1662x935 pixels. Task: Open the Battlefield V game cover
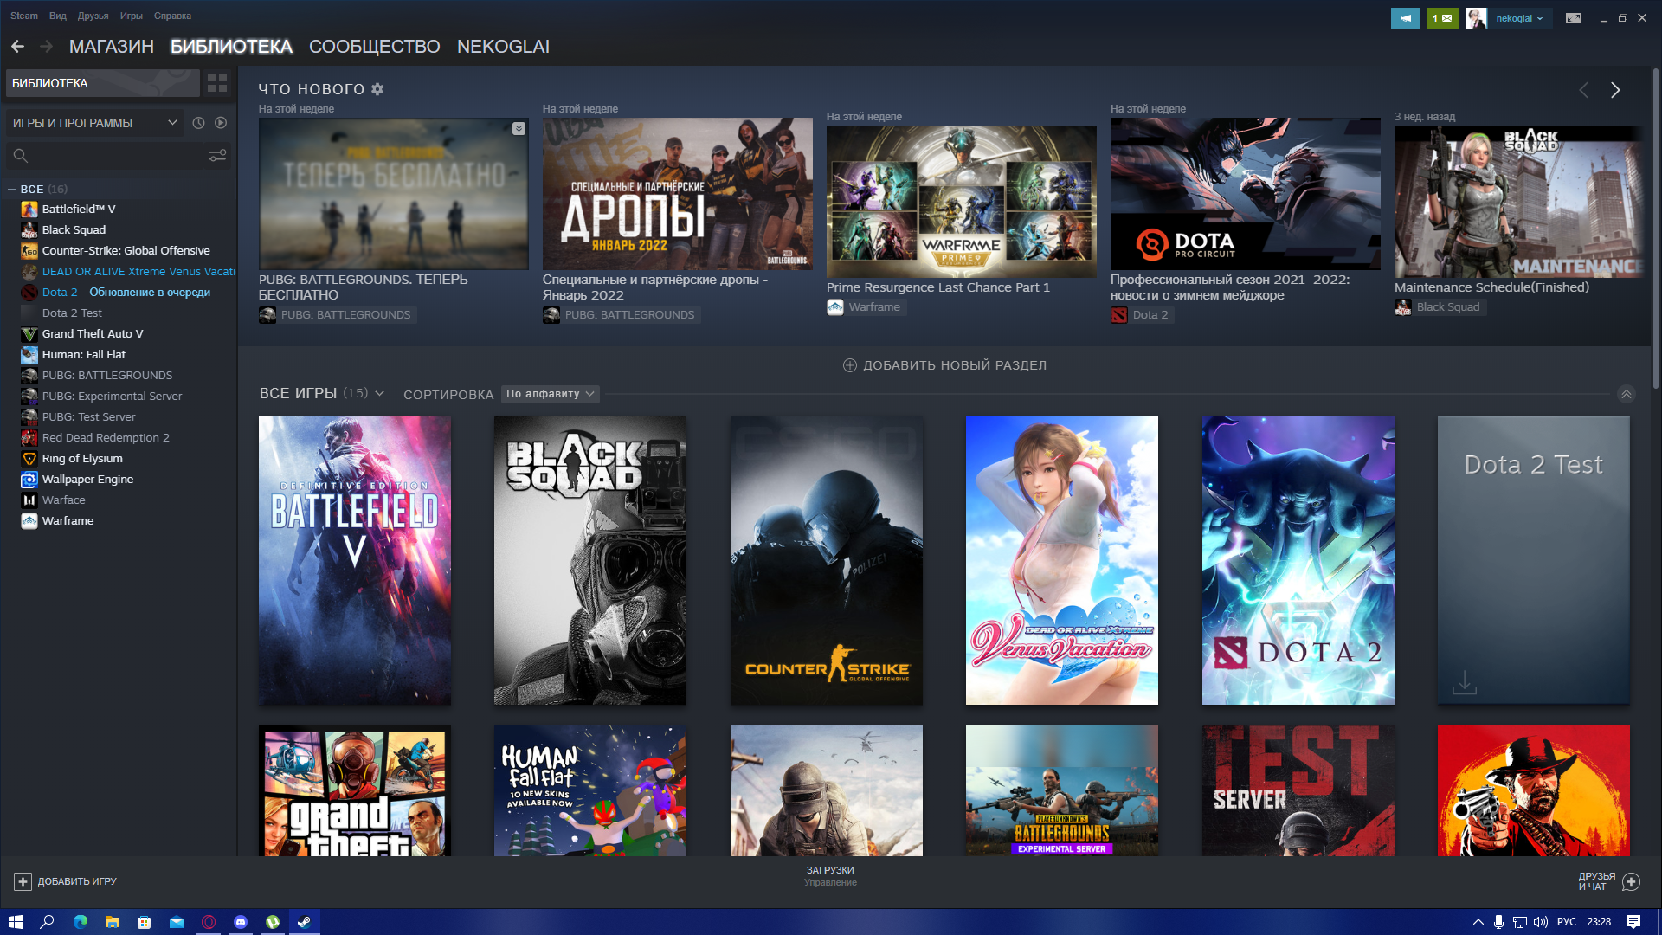point(355,561)
